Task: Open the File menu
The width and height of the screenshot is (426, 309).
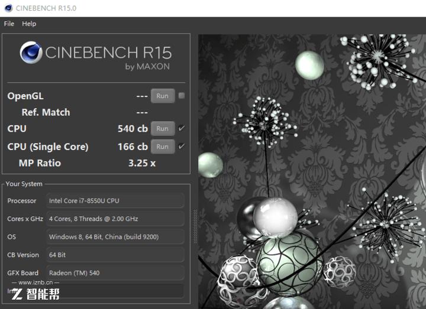Action: (x=9, y=24)
